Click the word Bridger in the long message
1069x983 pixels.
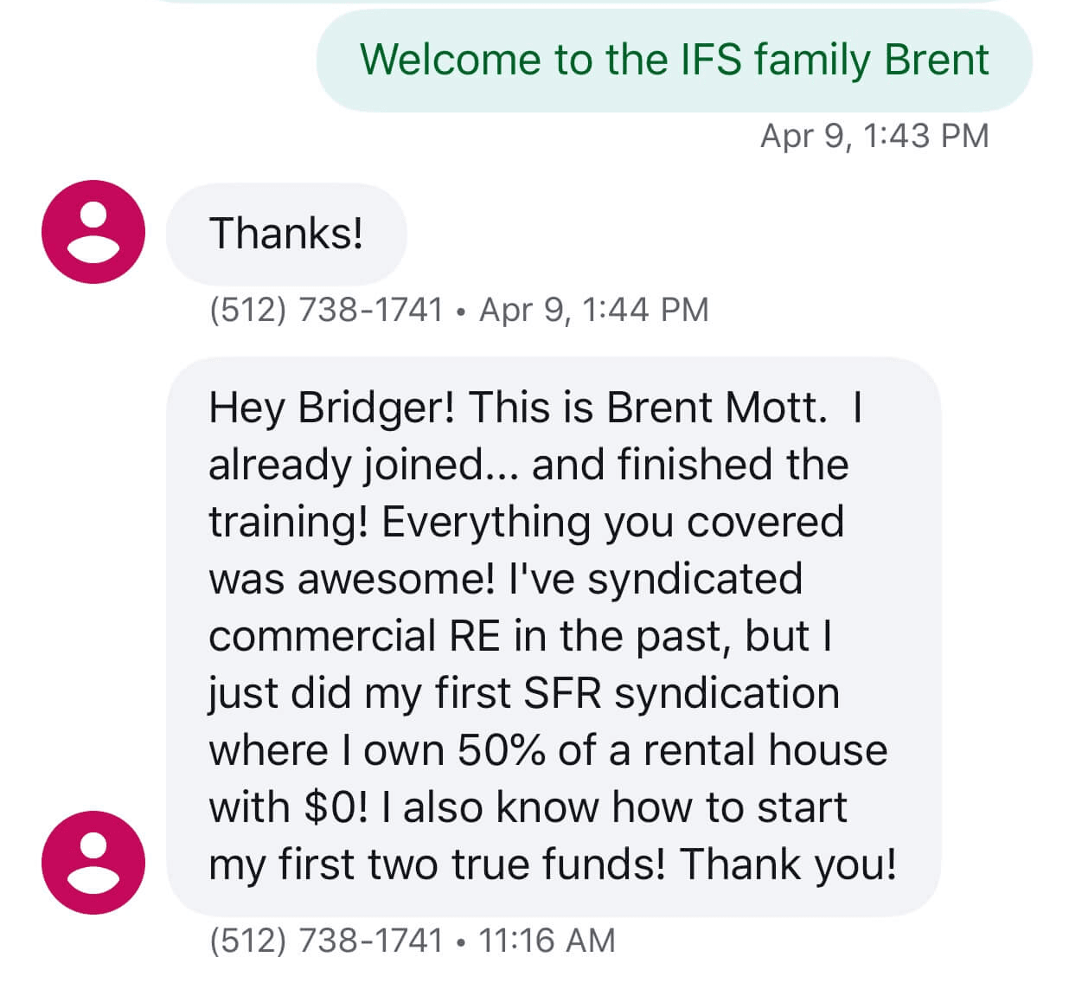point(375,408)
